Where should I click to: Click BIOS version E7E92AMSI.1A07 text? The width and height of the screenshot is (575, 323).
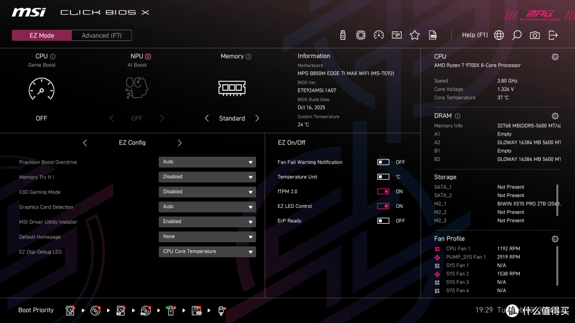[x=317, y=90]
